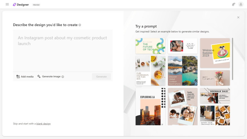Select the red-framed pottery photo example
The height and width of the screenshot is (139, 247).
pos(183,46)
